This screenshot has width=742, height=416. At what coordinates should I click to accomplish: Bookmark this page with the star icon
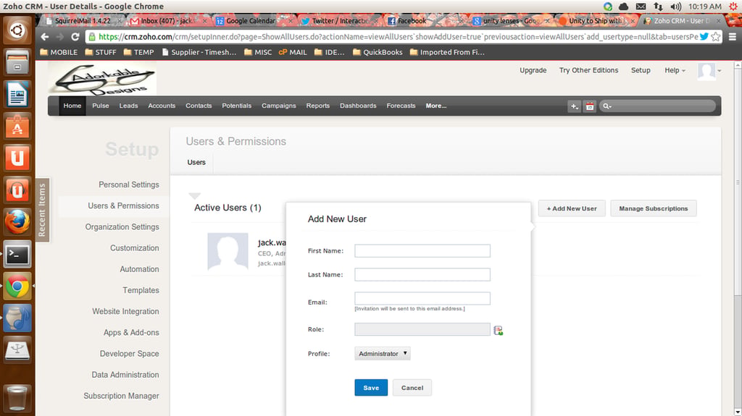(x=715, y=36)
